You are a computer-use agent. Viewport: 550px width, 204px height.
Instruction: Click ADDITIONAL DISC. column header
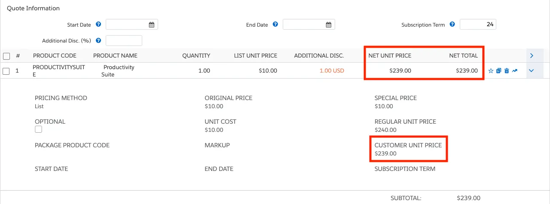click(319, 56)
